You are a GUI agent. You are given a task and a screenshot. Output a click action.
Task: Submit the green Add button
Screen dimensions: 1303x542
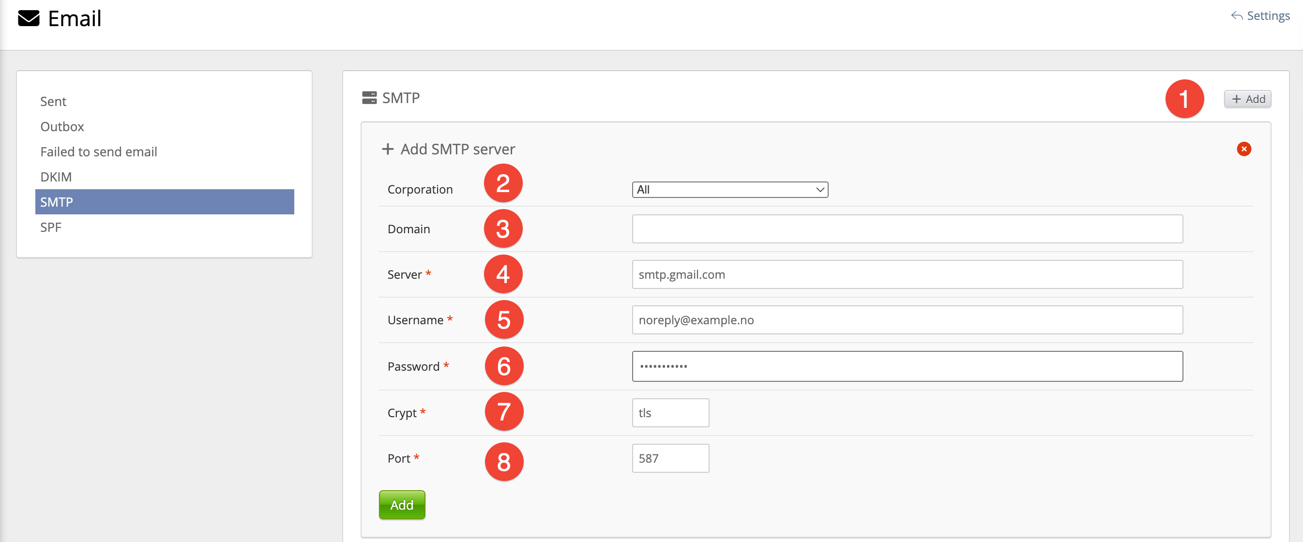pyautogui.click(x=402, y=505)
